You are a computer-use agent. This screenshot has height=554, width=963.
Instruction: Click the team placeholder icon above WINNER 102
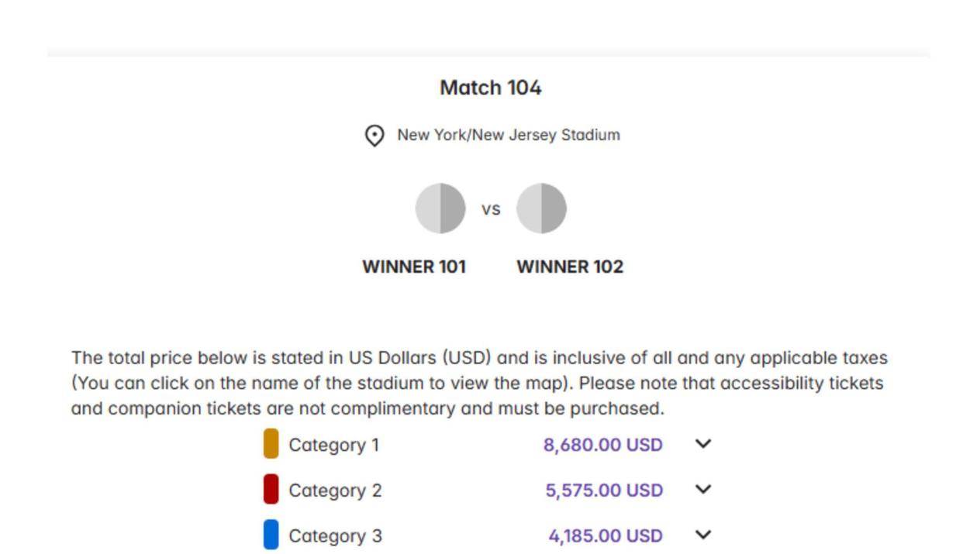pos(541,208)
